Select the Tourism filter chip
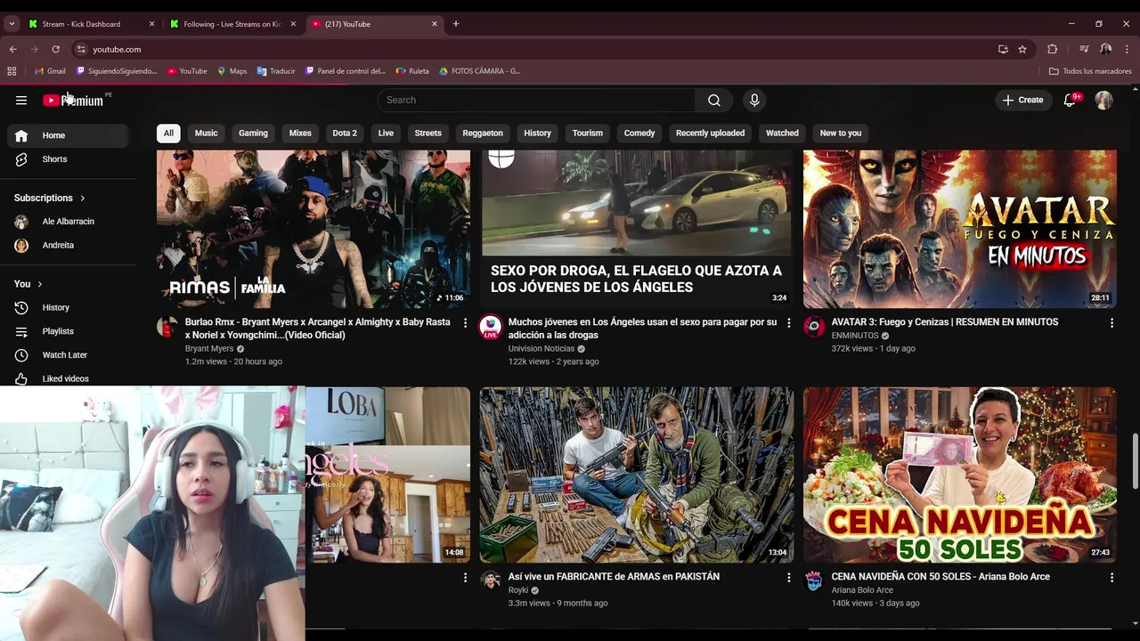The width and height of the screenshot is (1140, 641). point(587,134)
